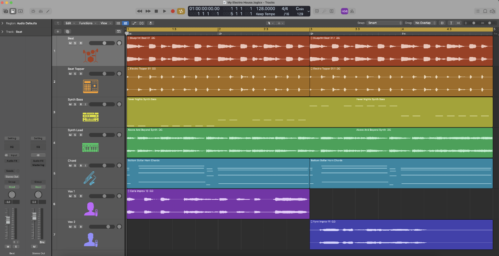Open the Snap mode dropdown
The height and width of the screenshot is (256, 499).
point(384,23)
